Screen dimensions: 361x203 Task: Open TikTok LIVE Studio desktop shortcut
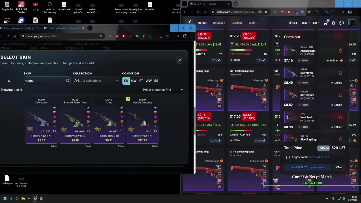(x=21, y=8)
